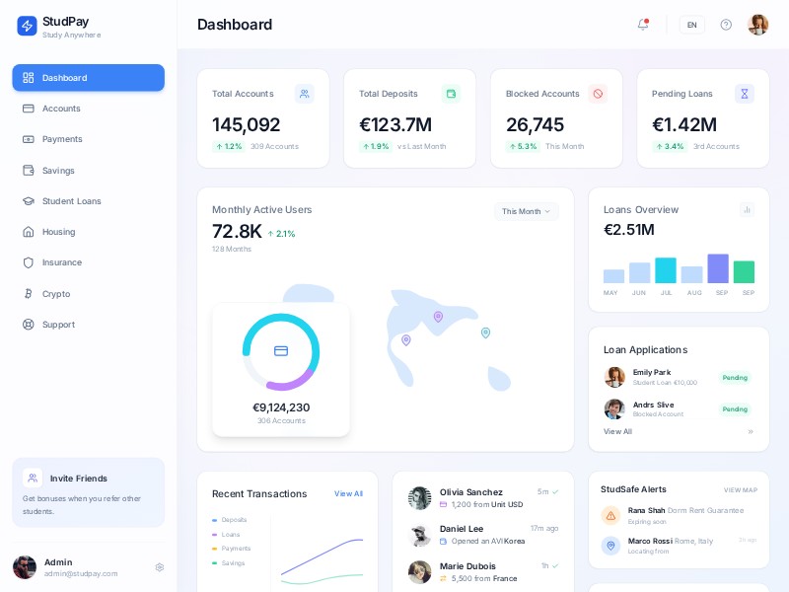Open the This Month dropdown on active users chart
This screenshot has height=592, width=789.
pyautogui.click(x=527, y=211)
